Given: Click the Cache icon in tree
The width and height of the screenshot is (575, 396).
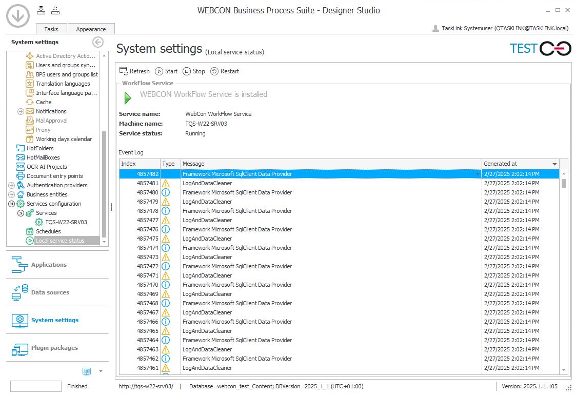Looking at the screenshot, I should coord(30,102).
